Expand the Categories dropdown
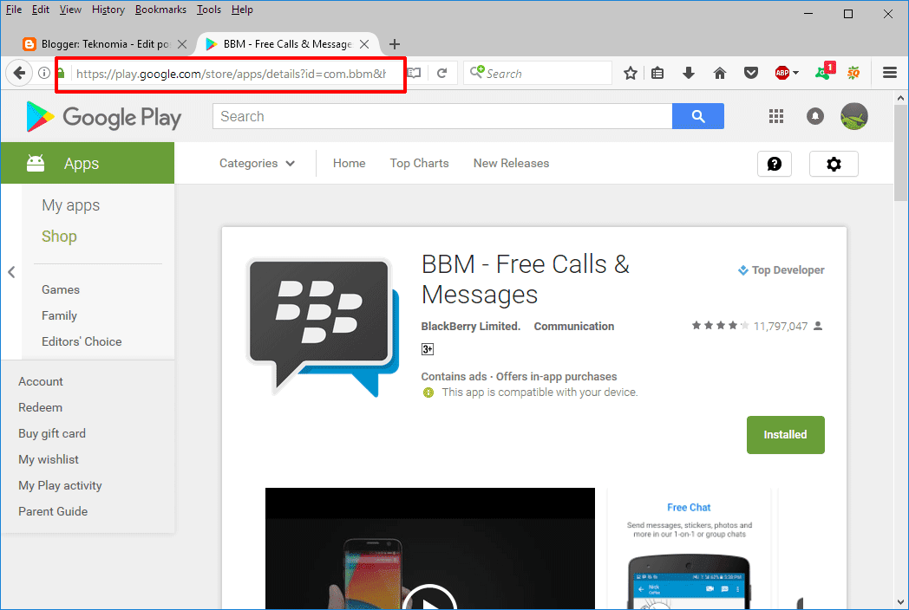Image resolution: width=909 pixels, height=610 pixels. pos(257,164)
